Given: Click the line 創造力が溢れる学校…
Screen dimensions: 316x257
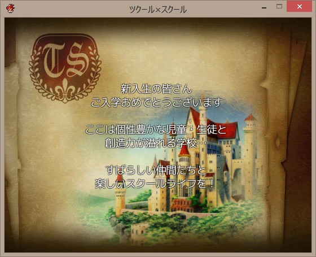Looking at the screenshot, I should (156, 143).
